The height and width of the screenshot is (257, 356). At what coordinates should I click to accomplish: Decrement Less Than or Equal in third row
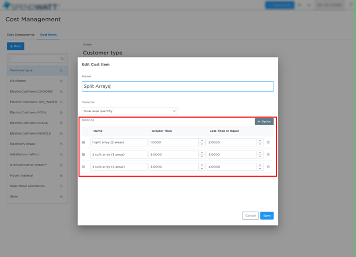260,168
